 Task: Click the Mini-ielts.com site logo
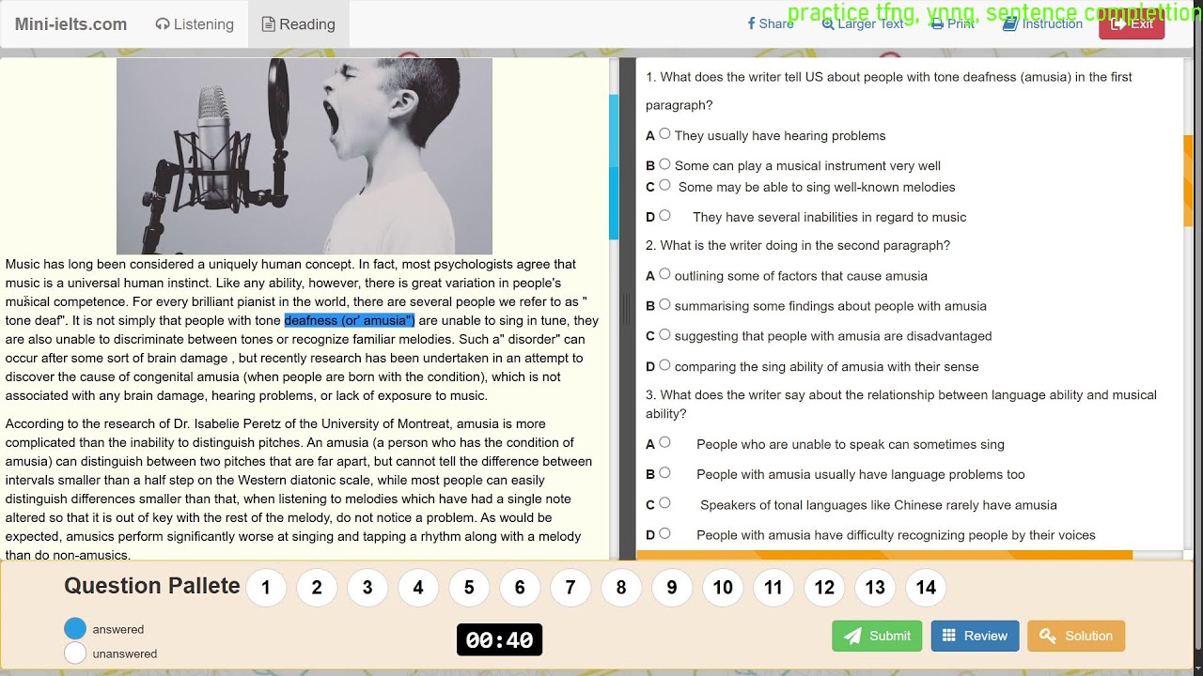[70, 24]
